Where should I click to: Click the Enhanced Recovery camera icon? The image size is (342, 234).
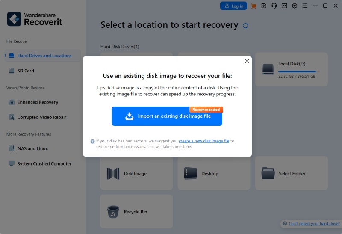[12, 102]
